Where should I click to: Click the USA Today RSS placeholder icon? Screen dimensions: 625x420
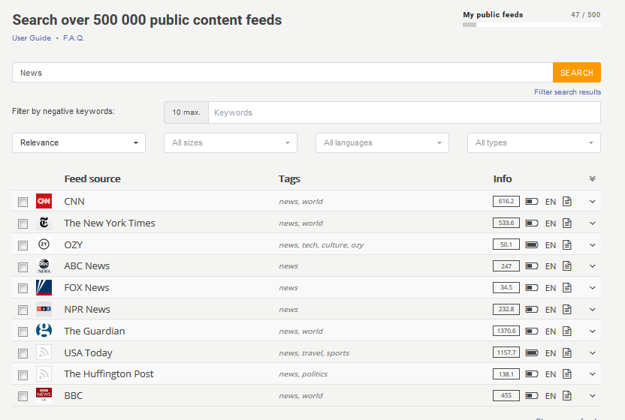click(x=44, y=352)
